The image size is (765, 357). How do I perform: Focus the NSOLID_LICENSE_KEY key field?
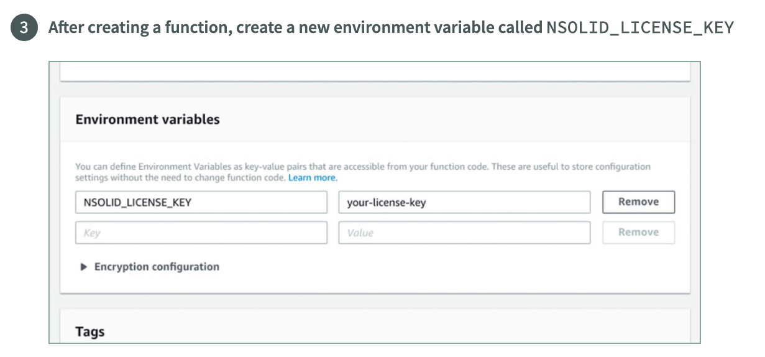pyautogui.click(x=201, y=202)
